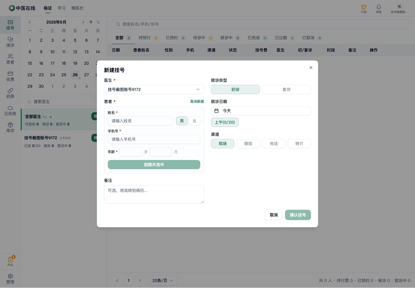The height and width of the screenshot is (288, 415).
Task: Jump to today with 今 icon
Action: tap(91, 22)
